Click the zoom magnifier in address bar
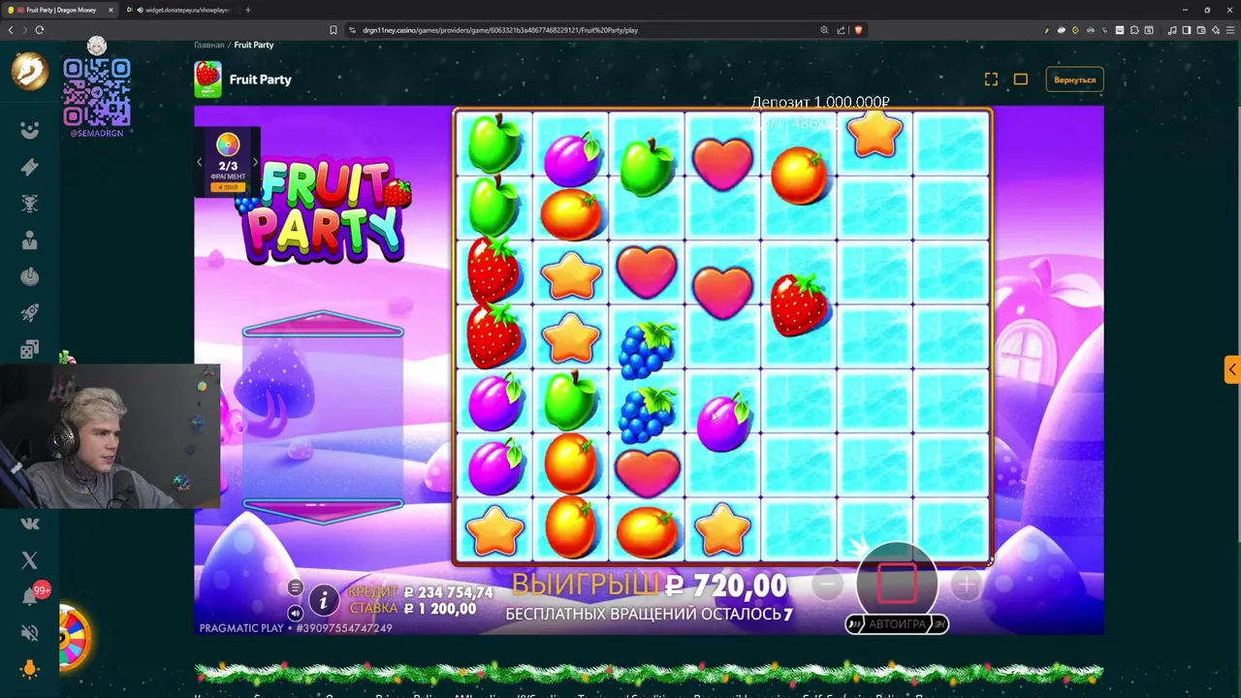1241x698 pixels. (824, 30)
